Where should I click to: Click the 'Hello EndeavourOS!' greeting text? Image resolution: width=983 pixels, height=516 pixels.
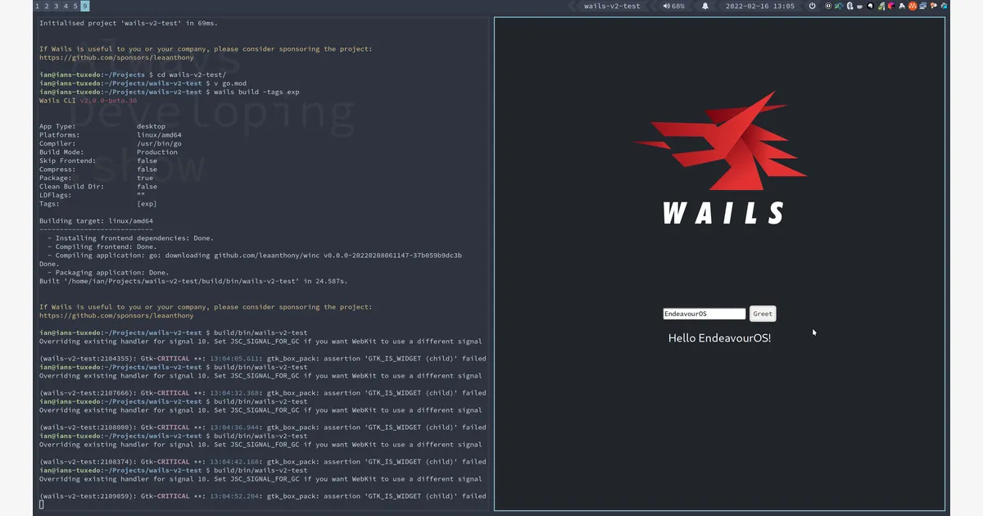719,337
